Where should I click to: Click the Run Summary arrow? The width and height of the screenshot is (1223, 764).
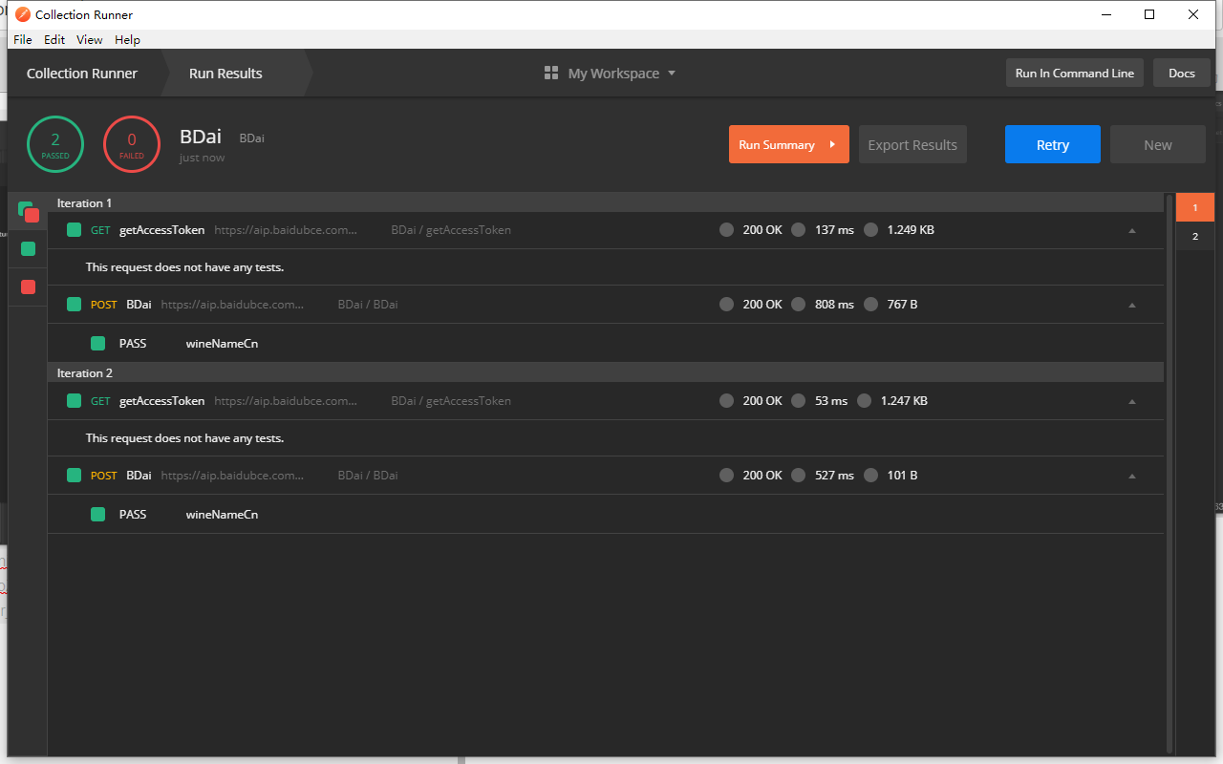click(x=832, y=145)
